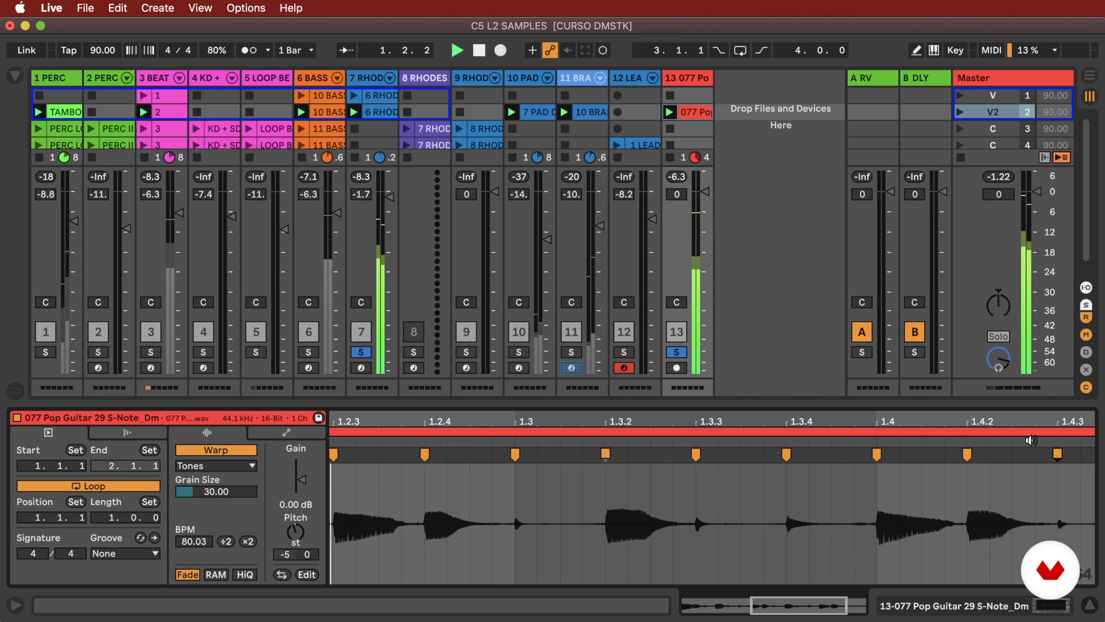This screenshot has height=622, width=1105.
Task: Toggle the transport Loop switch
Action: coord(740,50)
